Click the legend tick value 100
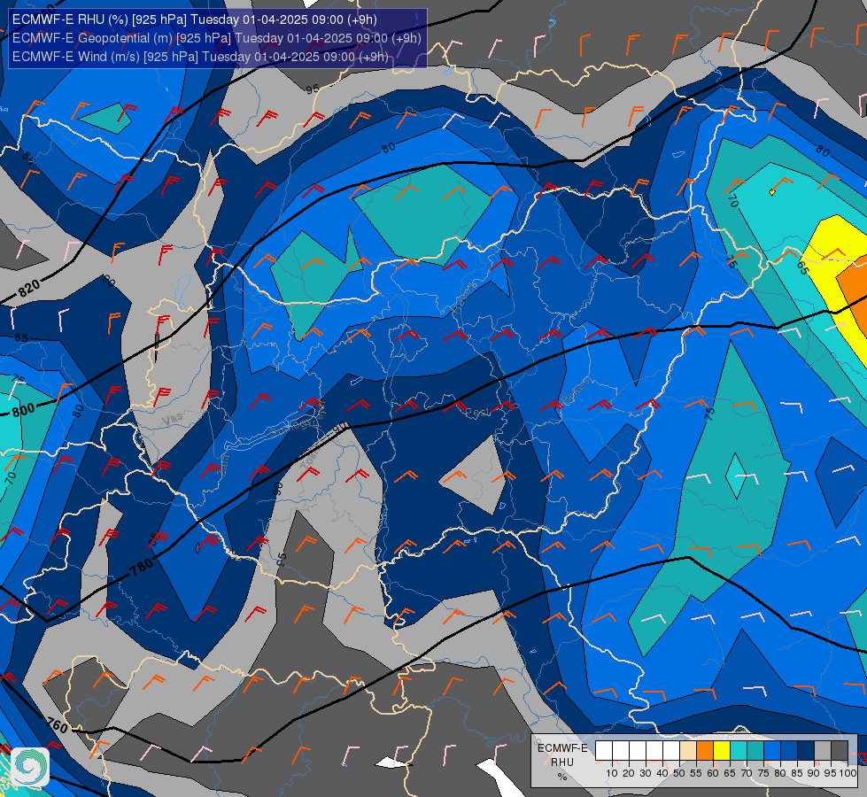 848,773
